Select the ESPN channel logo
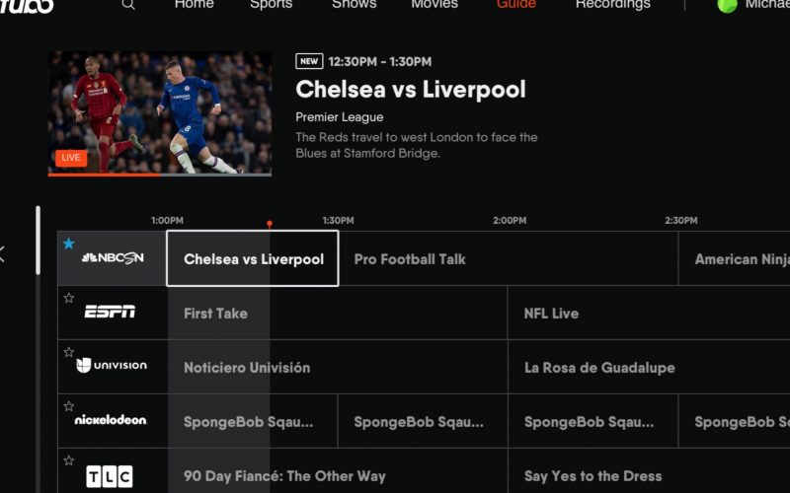The height and width of the screenshot is (493, 790). click(110, 312)
